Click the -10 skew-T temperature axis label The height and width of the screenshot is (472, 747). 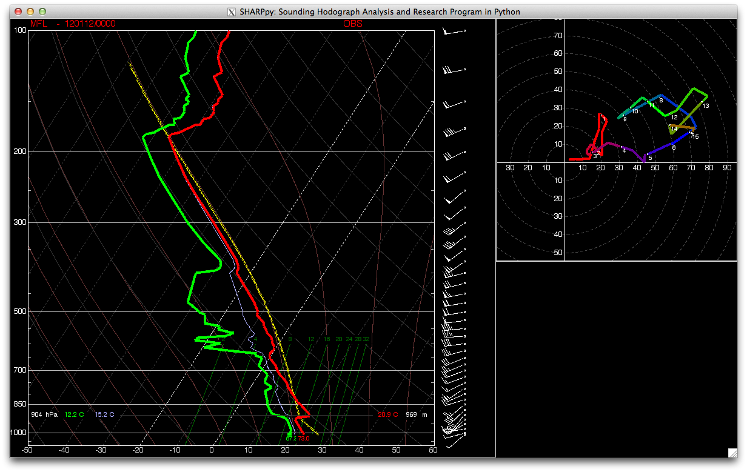pos(175,450)
